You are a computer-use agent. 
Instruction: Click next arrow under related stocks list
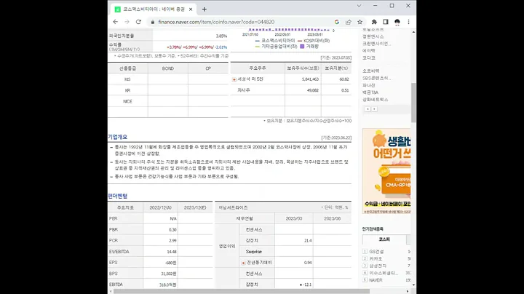tap(374, 109)
